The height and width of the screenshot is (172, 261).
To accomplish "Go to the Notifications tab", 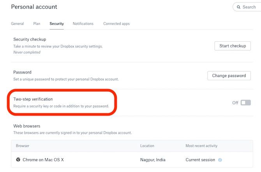I will (x=83, y=24).
